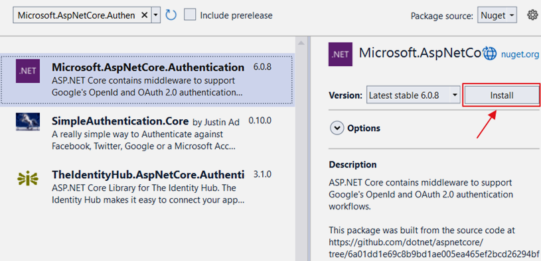Click the globe icon beside nuget.org

(x=490, y=54)
